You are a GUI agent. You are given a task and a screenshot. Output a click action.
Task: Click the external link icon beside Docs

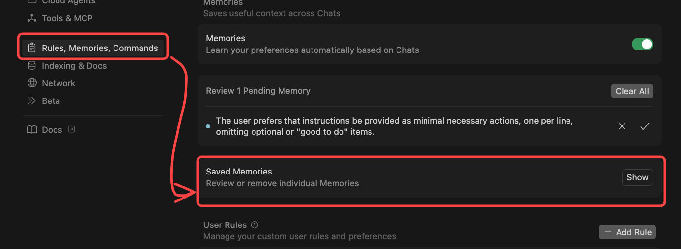tap(71, 129)
